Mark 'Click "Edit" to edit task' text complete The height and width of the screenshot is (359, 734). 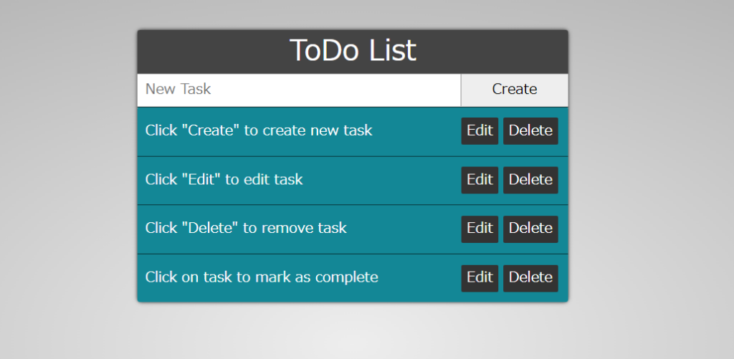[224, 180]
